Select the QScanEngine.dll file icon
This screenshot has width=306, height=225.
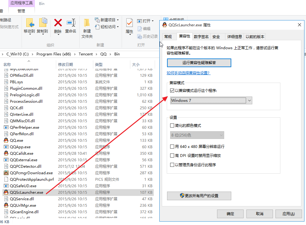(6, 212)
